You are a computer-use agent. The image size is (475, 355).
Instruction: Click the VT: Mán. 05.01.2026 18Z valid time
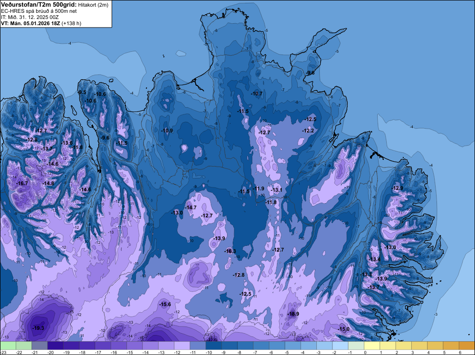(x=30, y=23)
